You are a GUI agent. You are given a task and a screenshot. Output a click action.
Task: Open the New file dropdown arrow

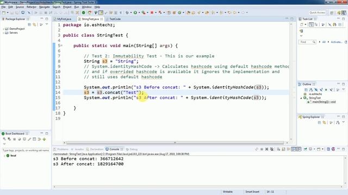[x=8, y=12]
